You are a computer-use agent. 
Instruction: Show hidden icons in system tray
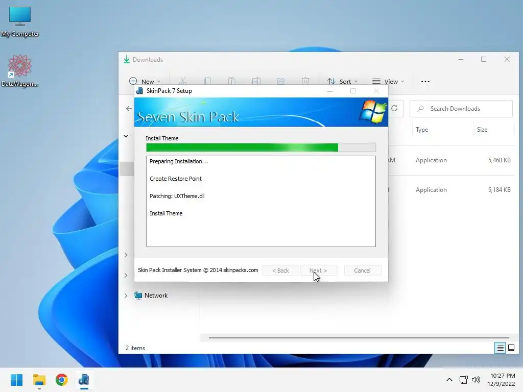point(449,380)
